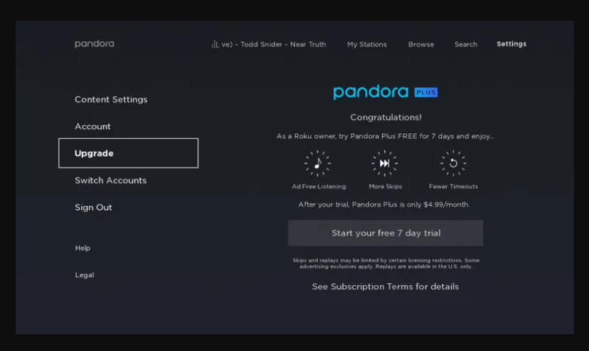Click Sign Out in the sidebar

click(93, 207)
